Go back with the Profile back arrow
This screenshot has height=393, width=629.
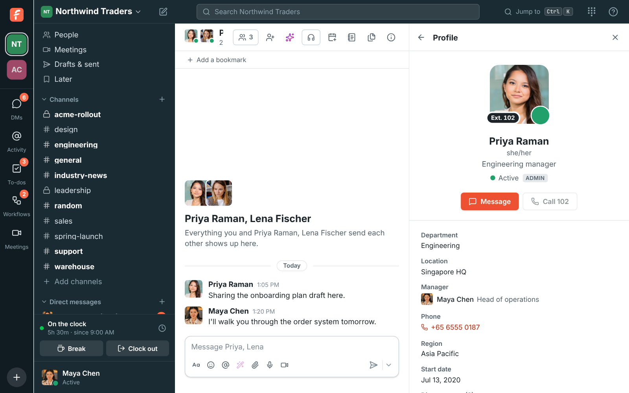[421, 37]
